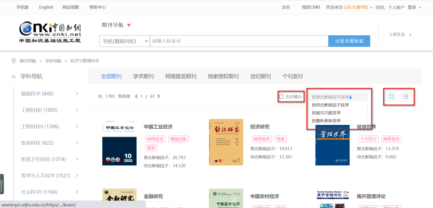
Task: Expand 工程科技I (1065) category
Action: click(x=77, y=110)
